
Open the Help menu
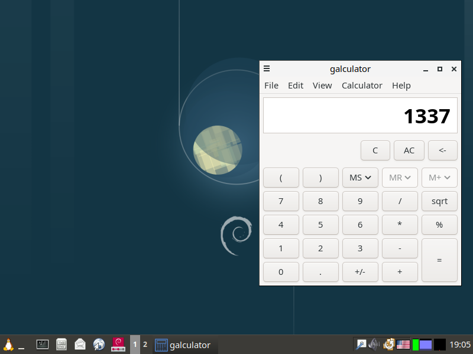point(401,86)
